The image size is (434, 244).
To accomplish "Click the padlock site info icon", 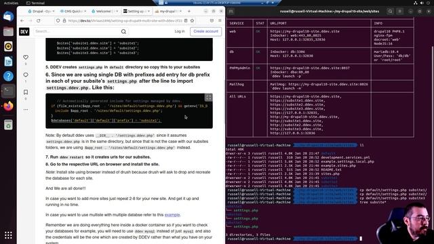I will tap(64, 21).
